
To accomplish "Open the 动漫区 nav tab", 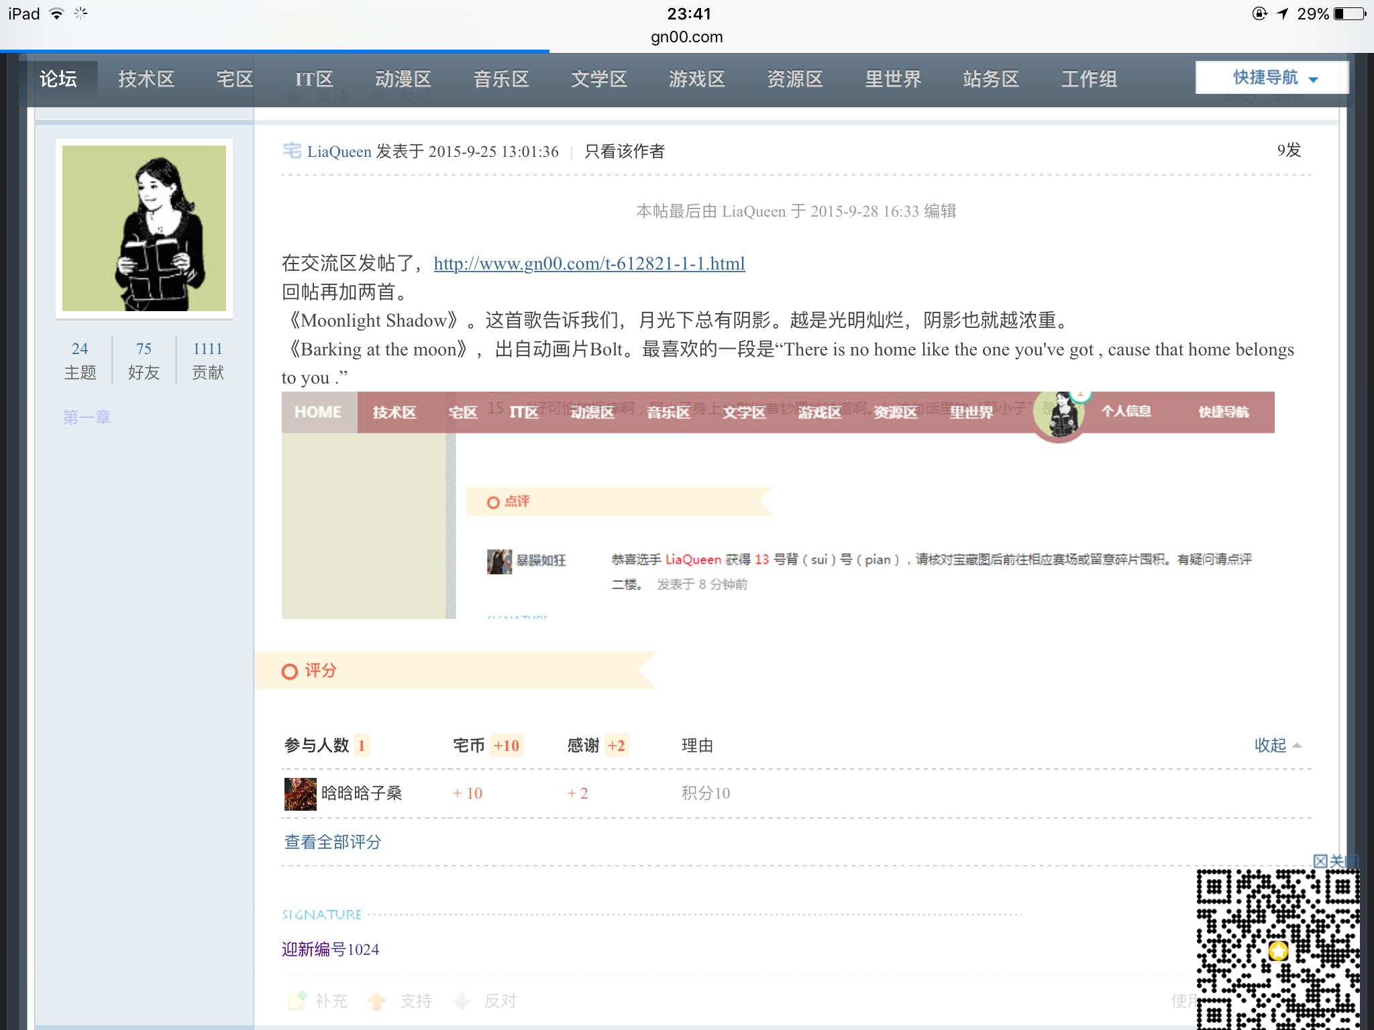I will pos(403,79).
